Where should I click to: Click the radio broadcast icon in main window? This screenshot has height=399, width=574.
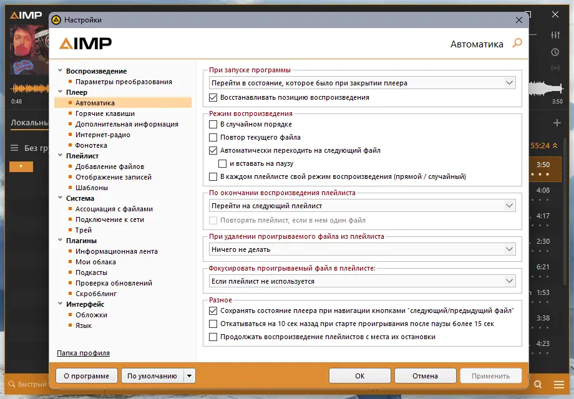[x=555, y=68]
